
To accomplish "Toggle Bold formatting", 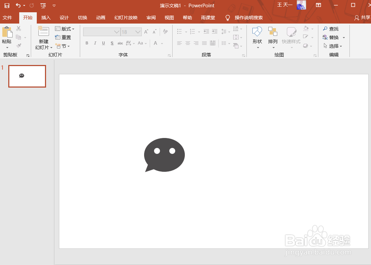I will (87, 43).
